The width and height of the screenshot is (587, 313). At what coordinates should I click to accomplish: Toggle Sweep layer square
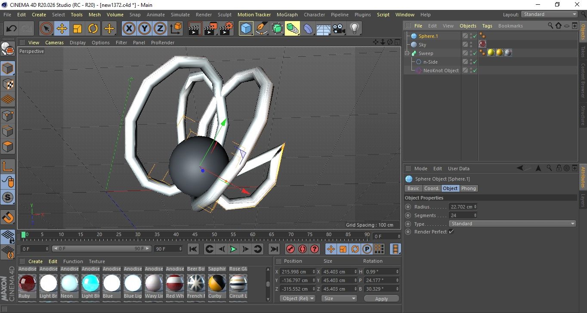(465, 53)
